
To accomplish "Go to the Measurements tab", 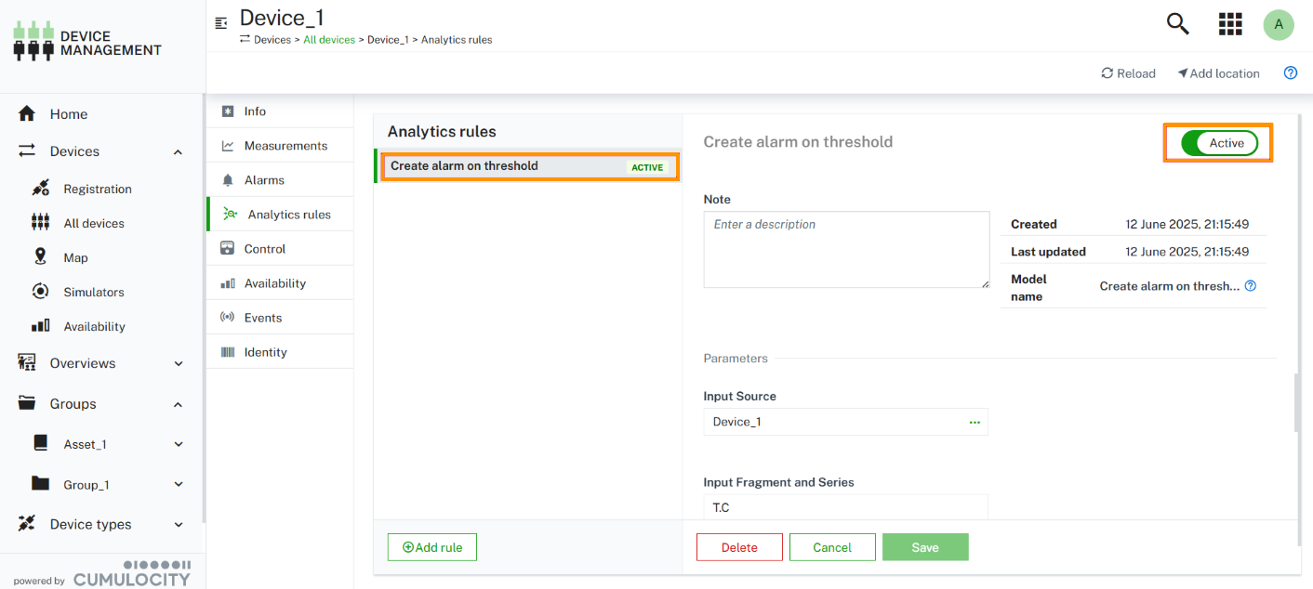I will [x=280, y=146].
